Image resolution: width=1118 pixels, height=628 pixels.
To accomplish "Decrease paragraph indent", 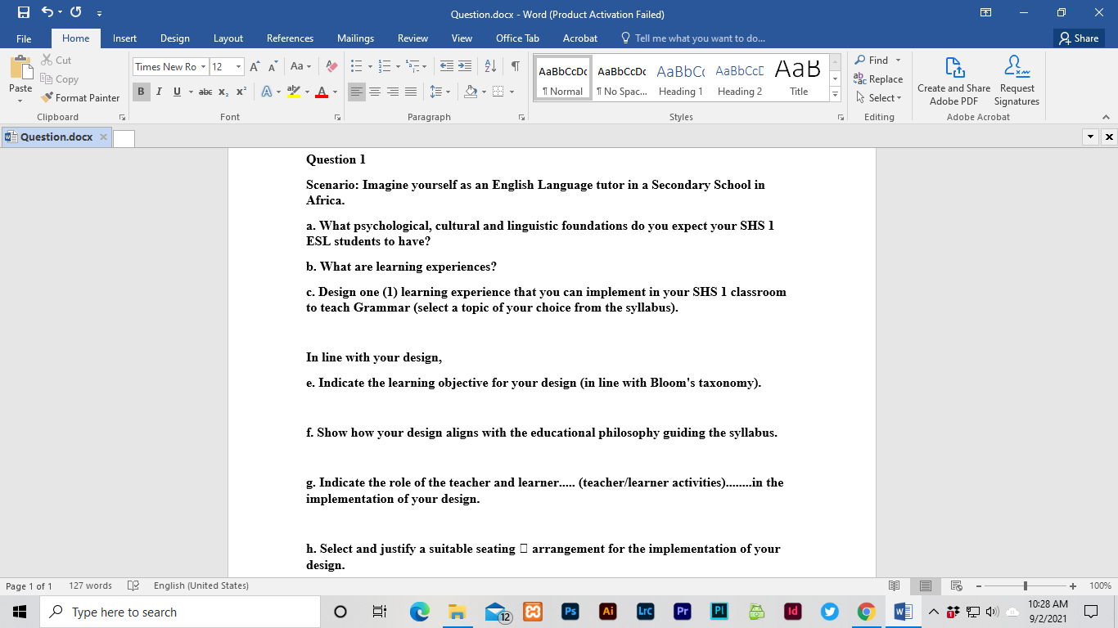I will click(x=447, y=66).
